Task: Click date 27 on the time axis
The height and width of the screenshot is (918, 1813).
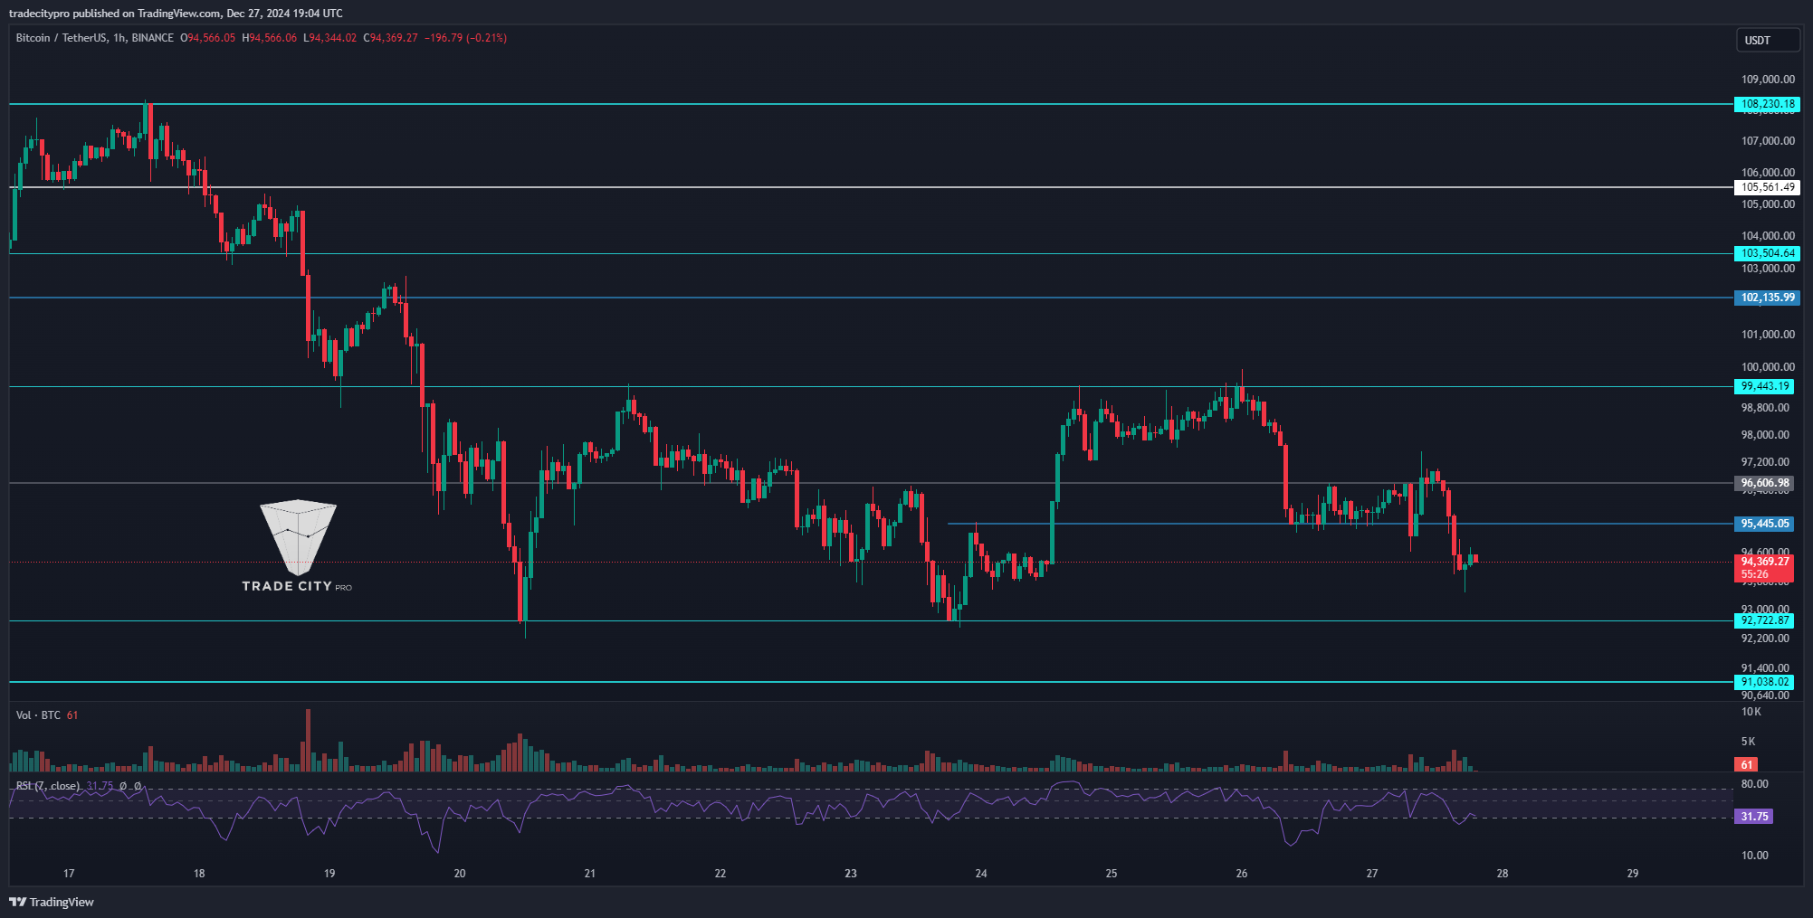Action: click(1372, 874)
